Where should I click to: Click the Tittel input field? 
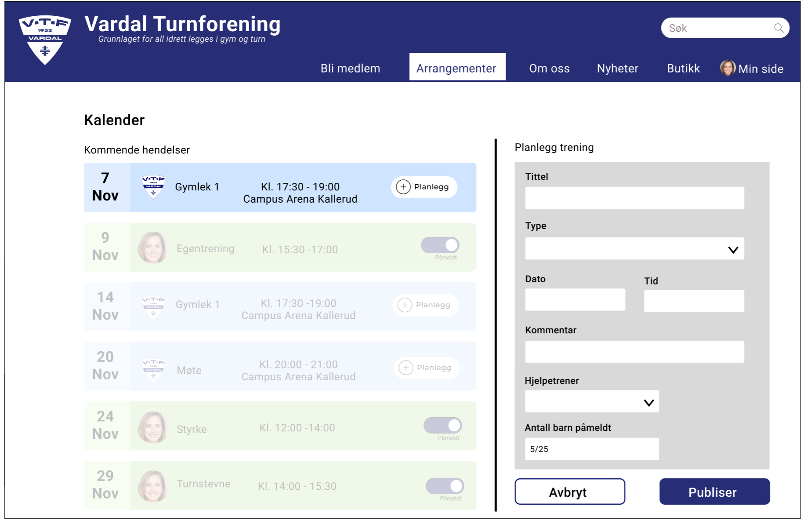click(634, 198)
